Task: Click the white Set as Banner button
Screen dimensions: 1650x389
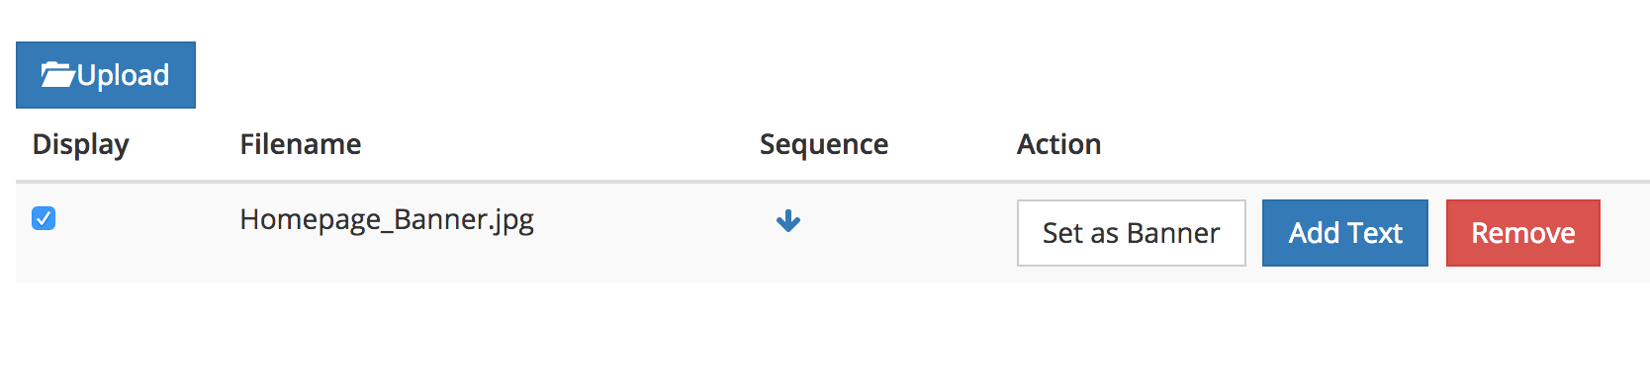Action: click(x=1131, y=233)
